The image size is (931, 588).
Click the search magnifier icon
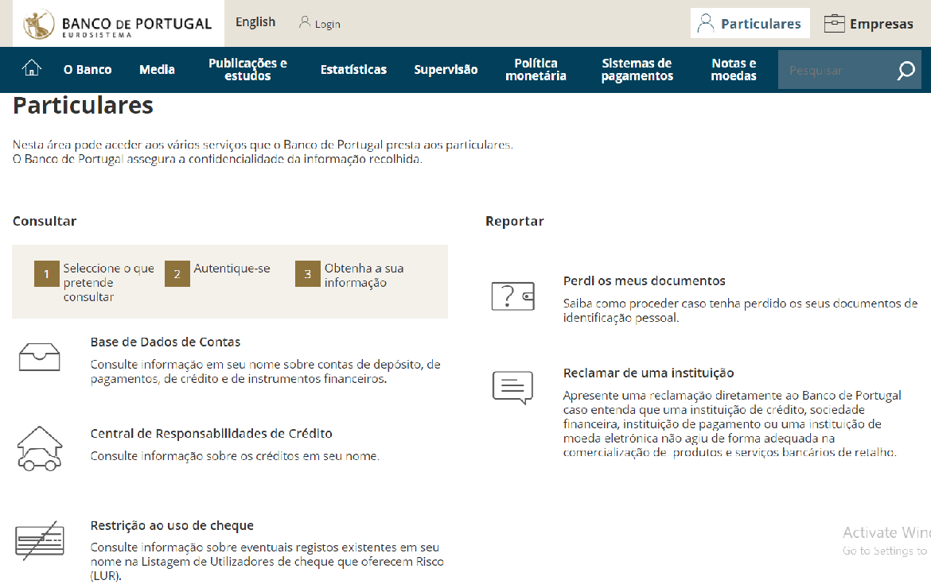tap(906, 71)
